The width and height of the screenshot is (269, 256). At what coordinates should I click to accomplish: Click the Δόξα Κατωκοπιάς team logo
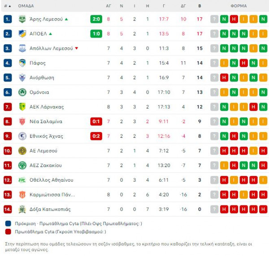pyautogui.click(x=22, y=209)
